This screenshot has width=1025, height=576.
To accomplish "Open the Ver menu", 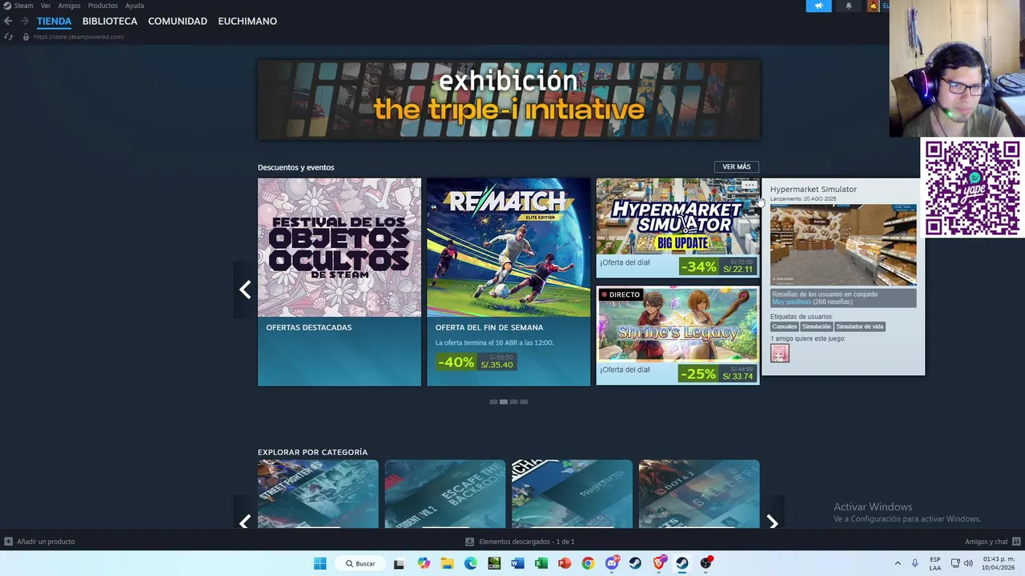I will 46,6.
